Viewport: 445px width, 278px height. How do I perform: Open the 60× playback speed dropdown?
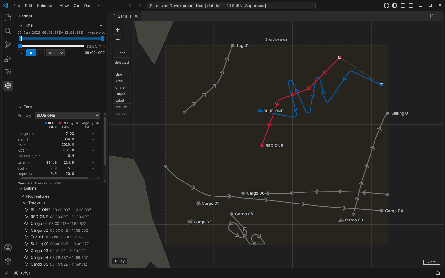[55, 53]
